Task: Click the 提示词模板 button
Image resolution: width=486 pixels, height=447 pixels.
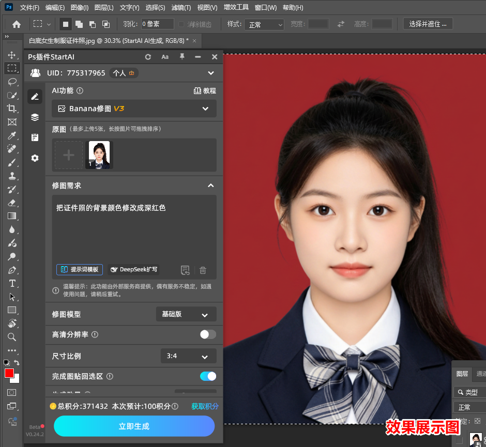Action: click(x=80, y=270)
